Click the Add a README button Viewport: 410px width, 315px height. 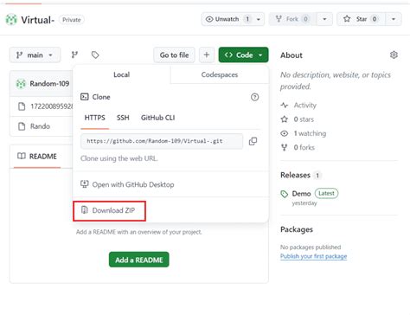point(139,260)
